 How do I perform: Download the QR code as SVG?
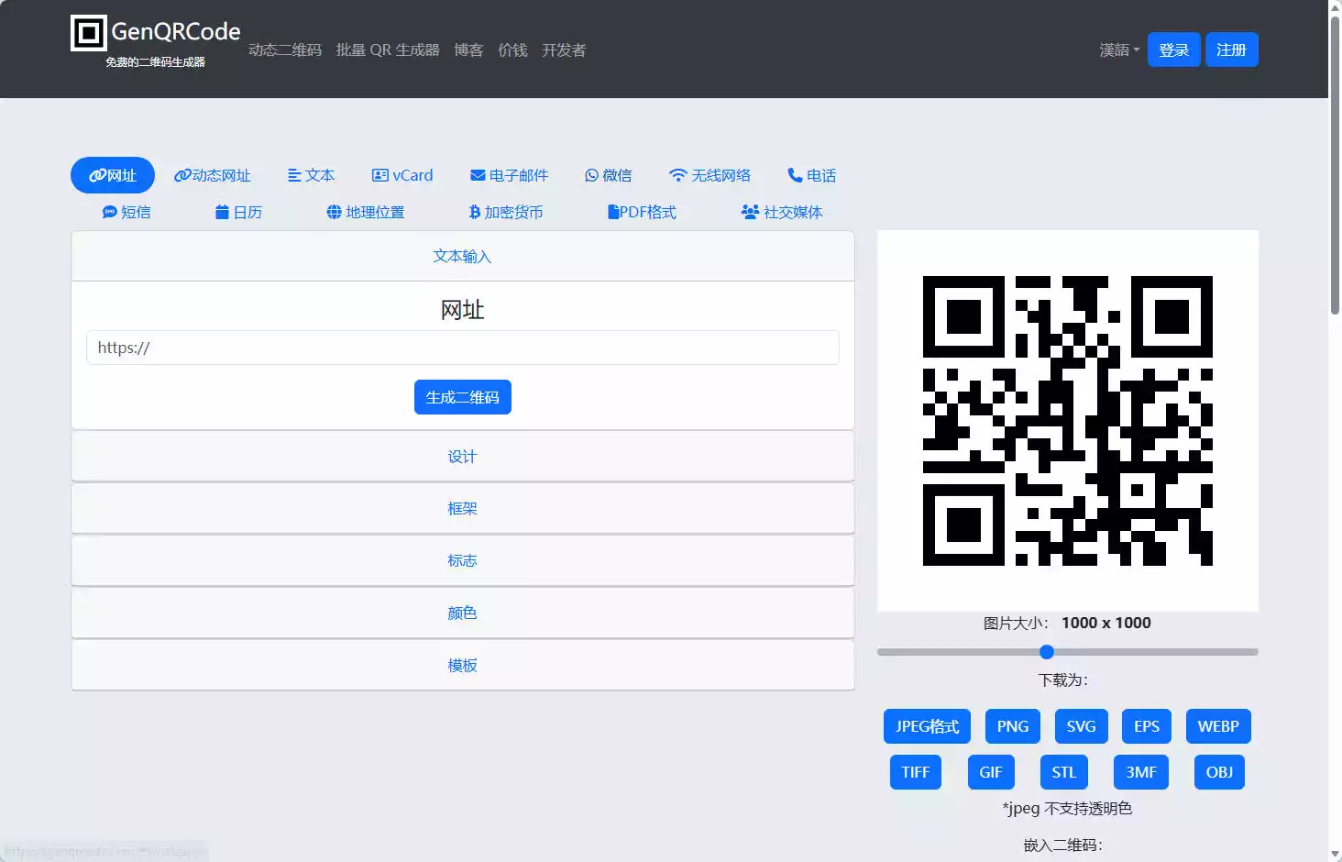pyautogui.click(x=1081, y=726)
